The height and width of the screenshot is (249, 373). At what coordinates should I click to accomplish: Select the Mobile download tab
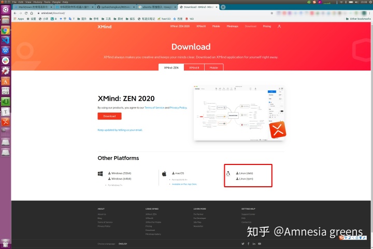(x=213, y=67)
